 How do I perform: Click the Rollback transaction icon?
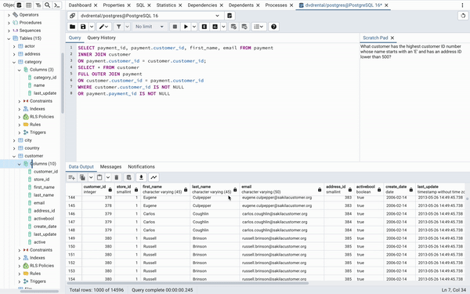click(x=244, y=27)
